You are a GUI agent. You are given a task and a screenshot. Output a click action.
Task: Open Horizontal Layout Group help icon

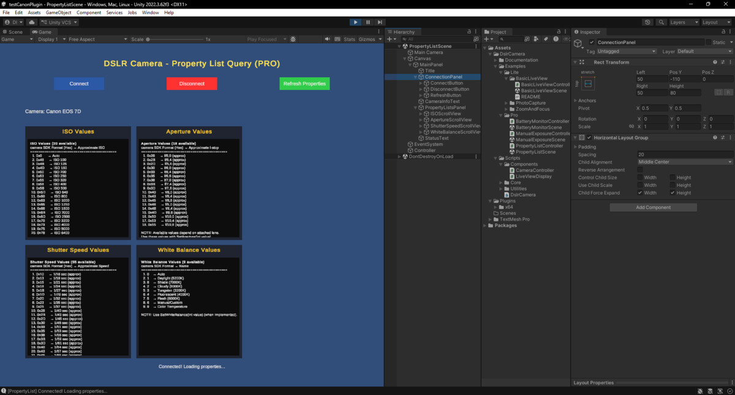(x=715, y=137)
